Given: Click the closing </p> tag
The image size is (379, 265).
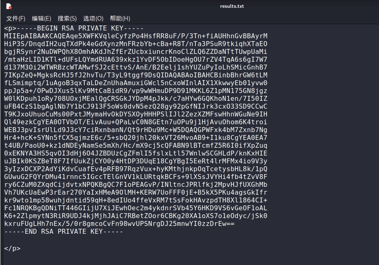Looking at the screenshot, I should (x=12, y=248).
